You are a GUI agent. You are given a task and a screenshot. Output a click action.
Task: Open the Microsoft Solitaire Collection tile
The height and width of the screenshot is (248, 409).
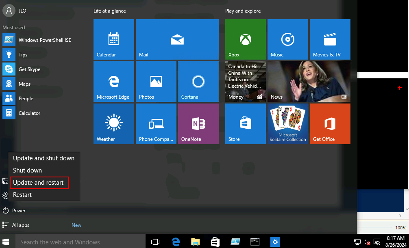pyautogui.click(x=288, y=124)
